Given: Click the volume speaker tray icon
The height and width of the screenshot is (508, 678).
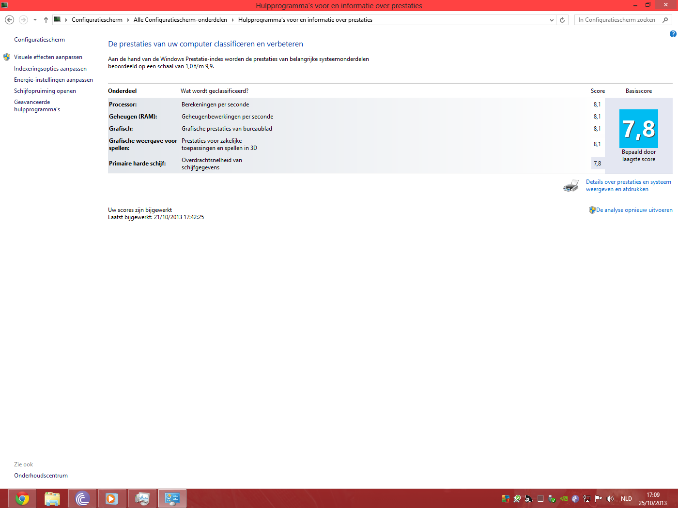Looking at the screenshot, I should [x=610, y=498].
